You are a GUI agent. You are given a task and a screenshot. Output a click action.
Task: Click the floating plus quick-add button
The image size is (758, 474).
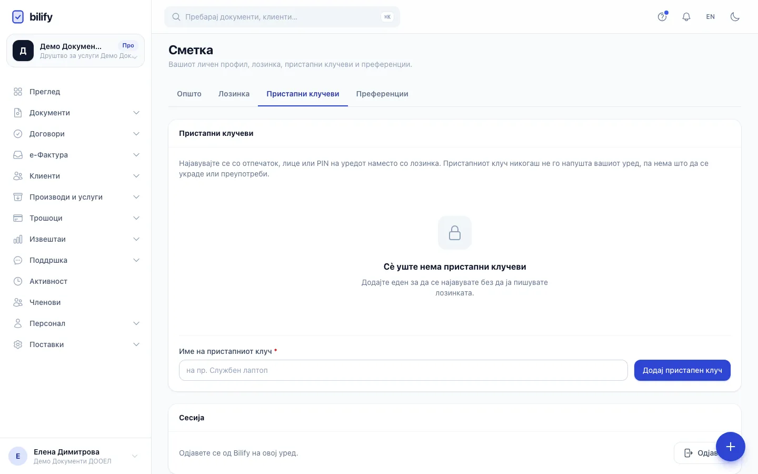coord(731,447)
